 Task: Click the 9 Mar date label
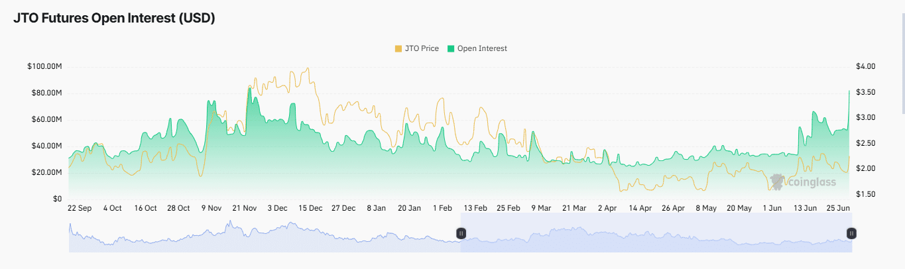pyautogui.click(x=542, y=208)
